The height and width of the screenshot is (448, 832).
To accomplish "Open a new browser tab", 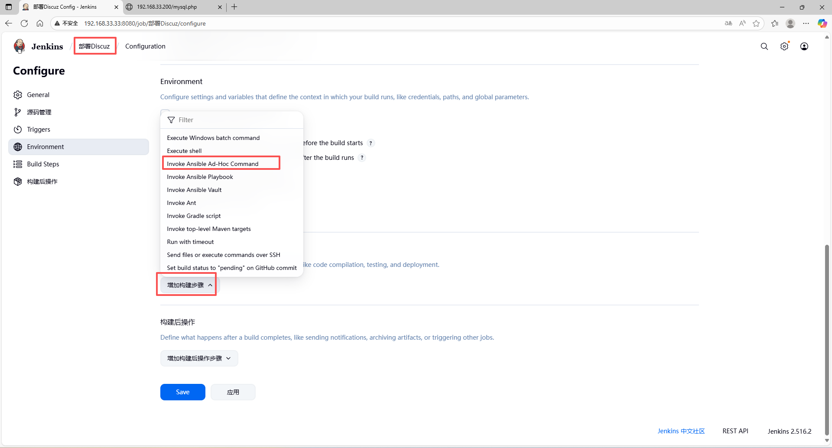I will coord(234,7).
